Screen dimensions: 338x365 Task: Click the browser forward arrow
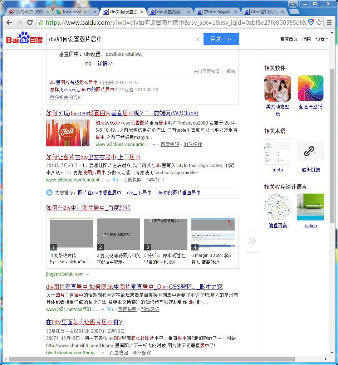[20, 22]
